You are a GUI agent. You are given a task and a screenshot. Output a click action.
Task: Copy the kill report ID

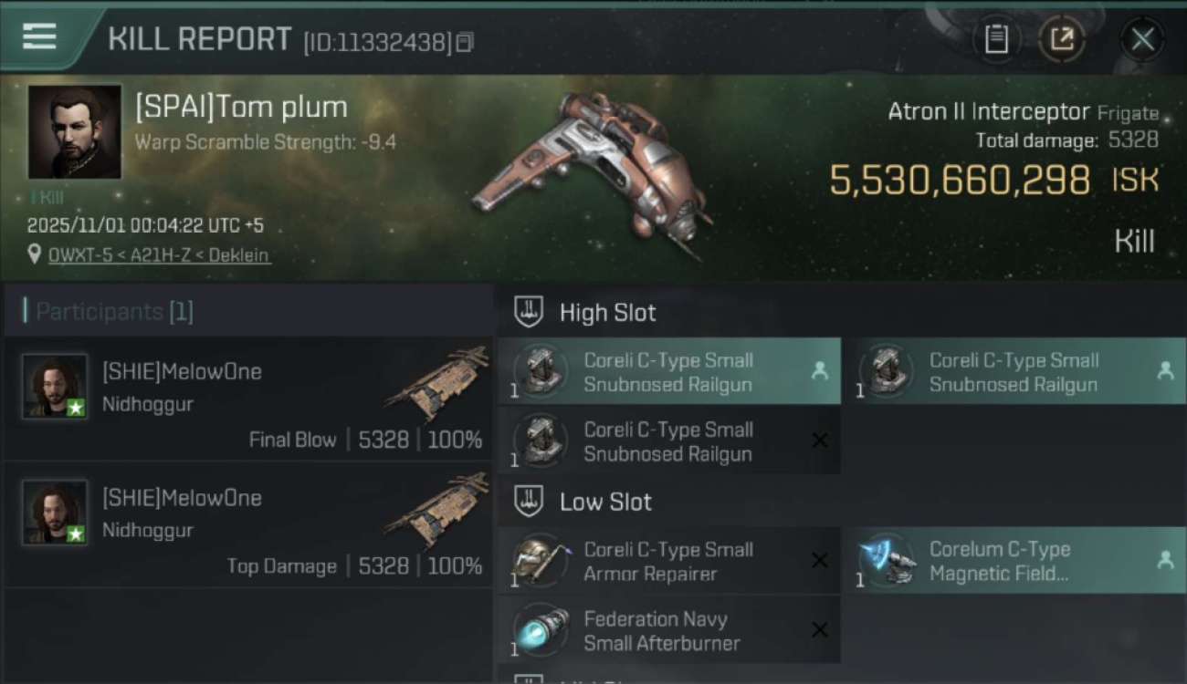tap(465, 42)
